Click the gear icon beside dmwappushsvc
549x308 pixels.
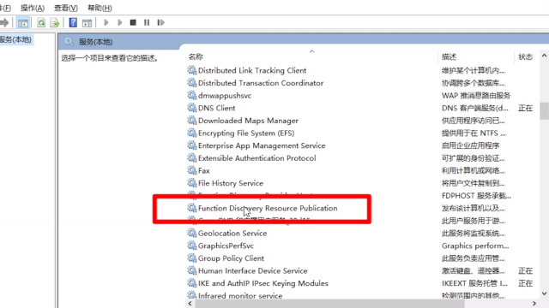(192, 95)
